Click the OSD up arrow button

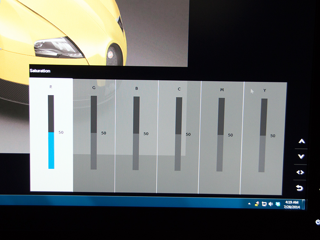302,141
